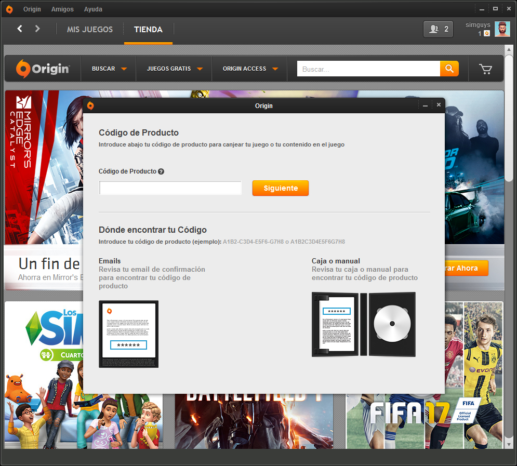Screen dimensions: 517x466
Task: Click the partially hidden Ahora orange button
Action: (466, 268)
